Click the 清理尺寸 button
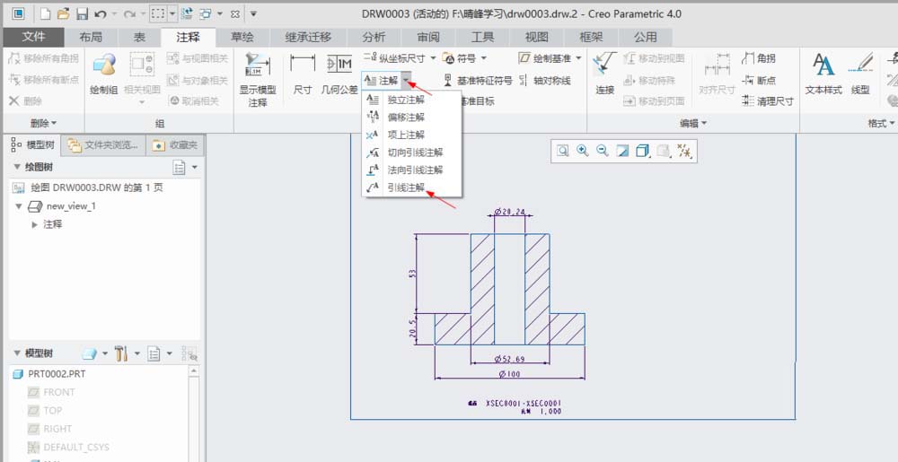 tap(768, 101)
